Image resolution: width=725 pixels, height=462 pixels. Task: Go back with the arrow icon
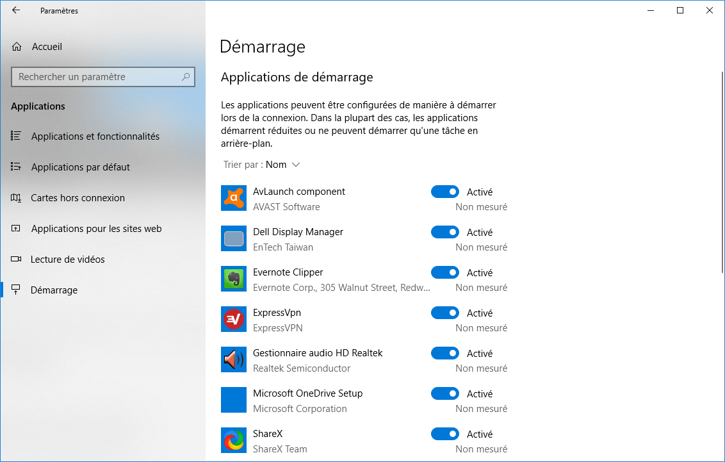(x=16, y=10)
